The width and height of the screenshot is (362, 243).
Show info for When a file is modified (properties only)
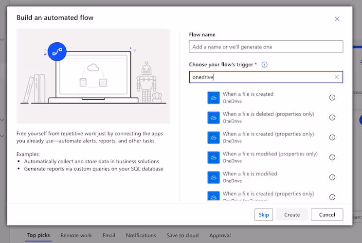tap(332, 157)
